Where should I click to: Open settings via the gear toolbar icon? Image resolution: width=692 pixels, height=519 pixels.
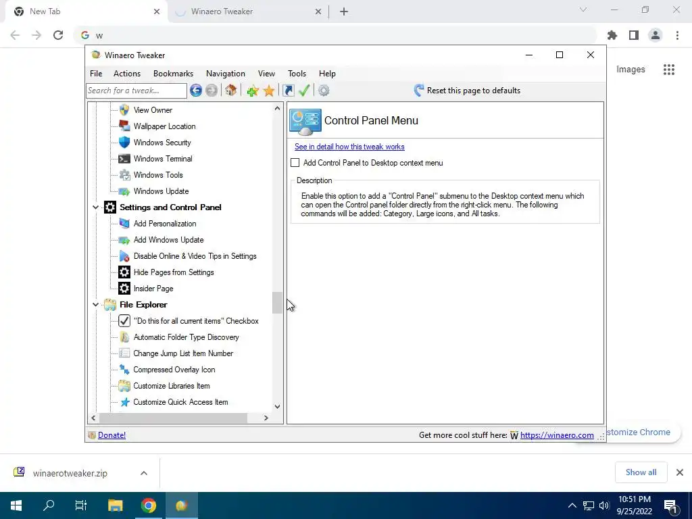[x=324, y=91]
